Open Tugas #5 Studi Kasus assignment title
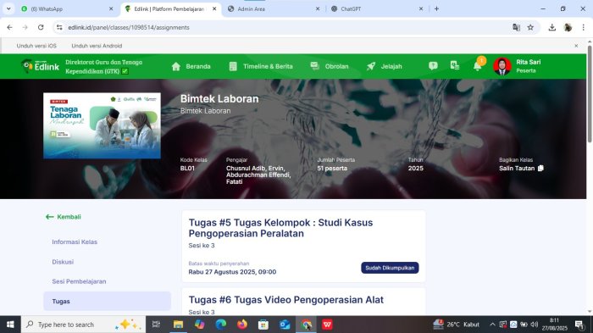 [x=280, y=228]
